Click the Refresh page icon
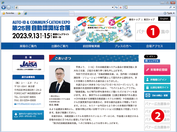Image resolution: width=177 pixels, height=132 pixels. pyautogui.click(x=117, y=7)
